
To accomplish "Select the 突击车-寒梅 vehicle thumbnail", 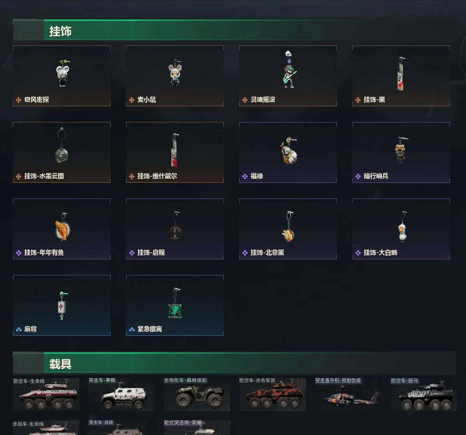I will click(121, 394).
